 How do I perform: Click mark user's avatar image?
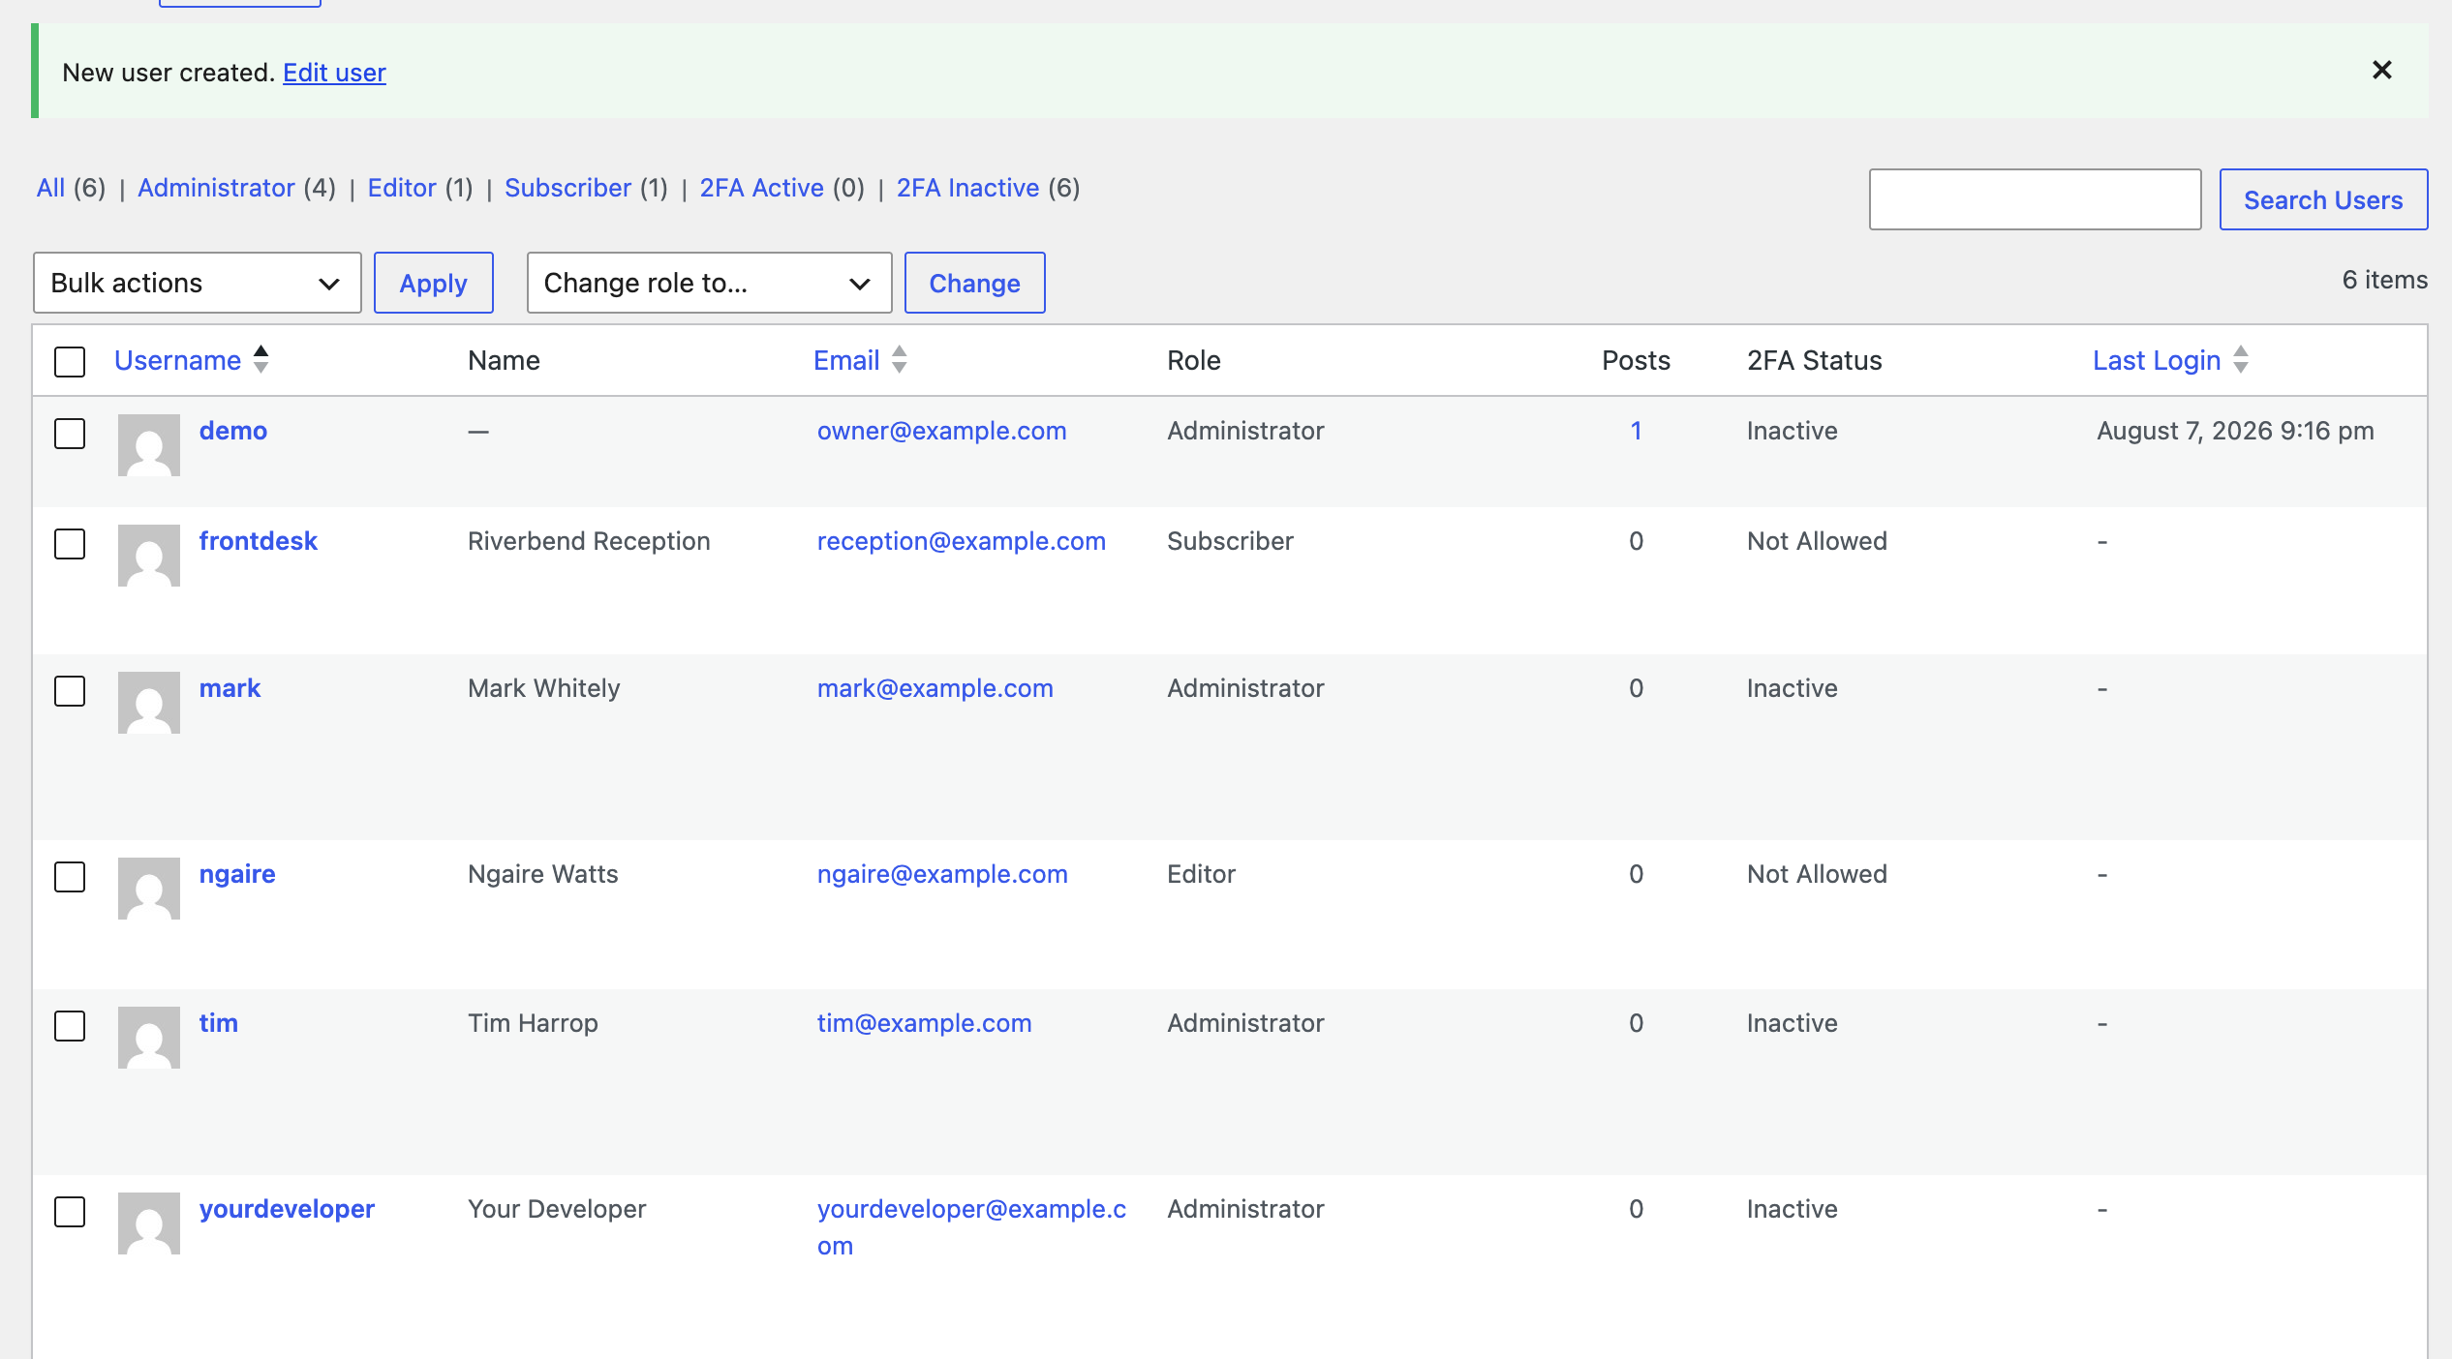point(149,703)
